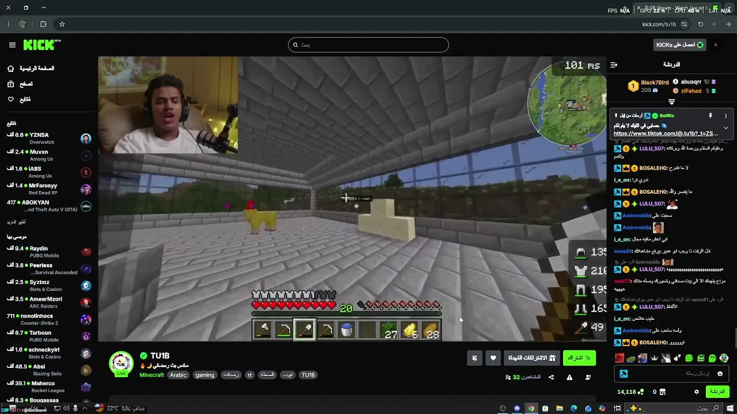Click Black7Bird in the gifts leaderboard
The image size is (737, 414).
[655, 83]
